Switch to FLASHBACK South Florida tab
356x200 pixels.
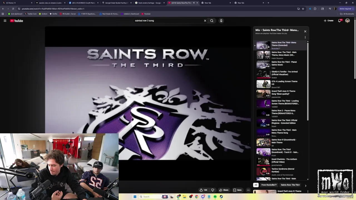point(83,3)
